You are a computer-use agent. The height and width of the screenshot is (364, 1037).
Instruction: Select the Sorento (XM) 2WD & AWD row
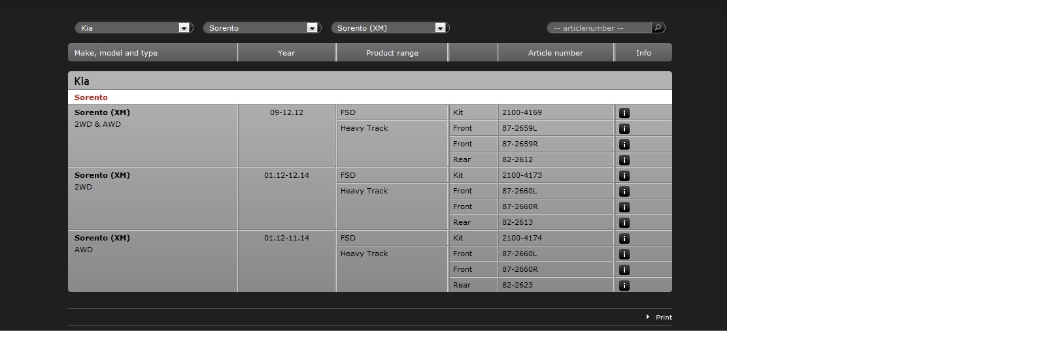click(102, 112)
